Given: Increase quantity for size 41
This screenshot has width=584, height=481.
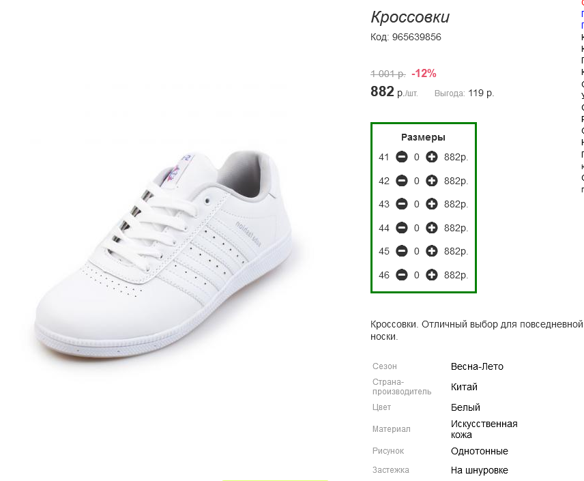Looking at the screenshot, I should (x=431, y=158).
